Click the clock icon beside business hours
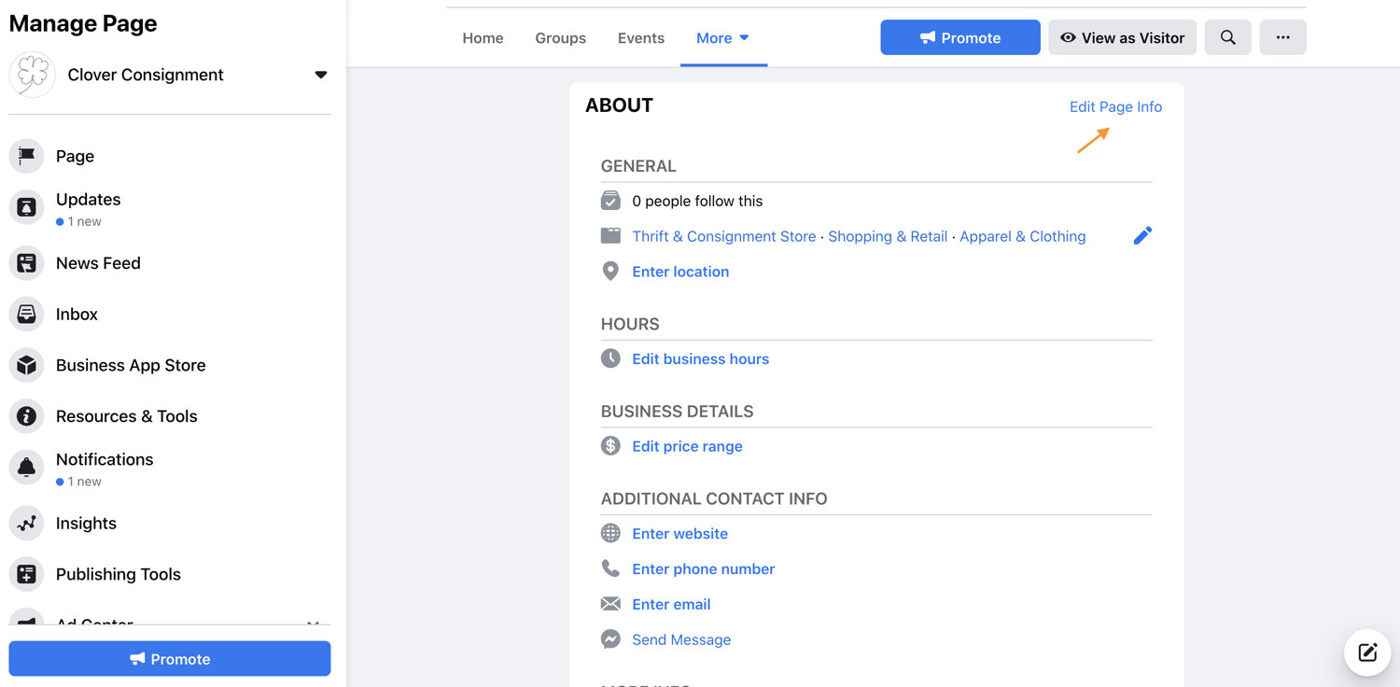 [610, 358]
